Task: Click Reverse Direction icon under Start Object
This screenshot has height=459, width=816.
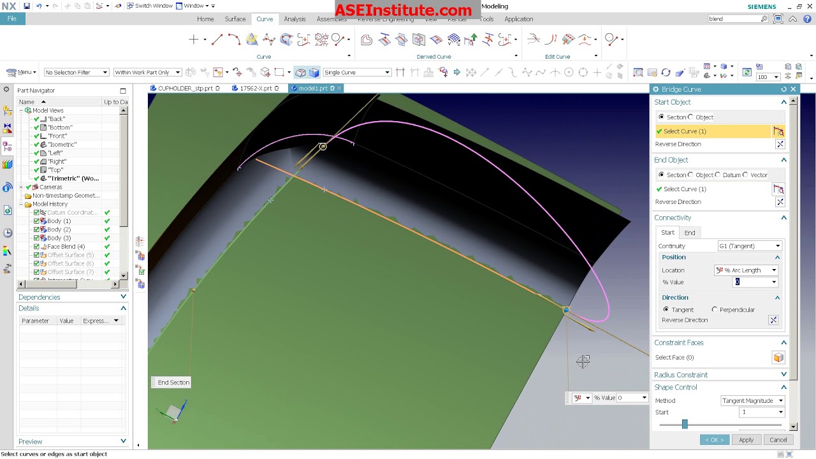Action: tap(780, 144)
